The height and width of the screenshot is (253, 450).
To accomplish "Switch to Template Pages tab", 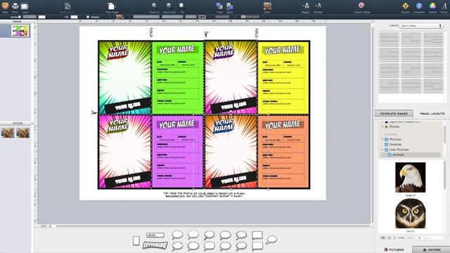I will tap(394, 114).
